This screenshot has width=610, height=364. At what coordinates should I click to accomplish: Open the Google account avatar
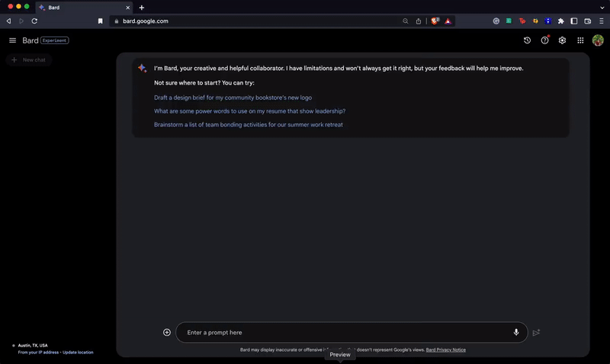[x=598, y=40]
